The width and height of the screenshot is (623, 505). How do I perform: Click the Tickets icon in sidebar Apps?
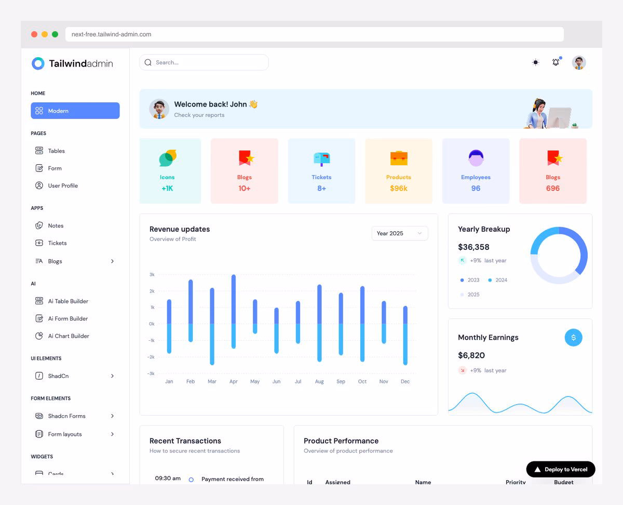[x=39, y=243]
